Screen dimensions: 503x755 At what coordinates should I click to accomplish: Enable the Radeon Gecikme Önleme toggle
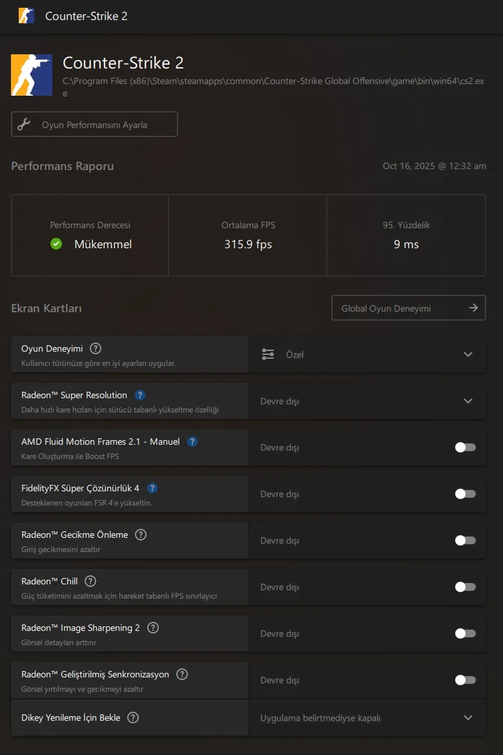click(465, 540)
